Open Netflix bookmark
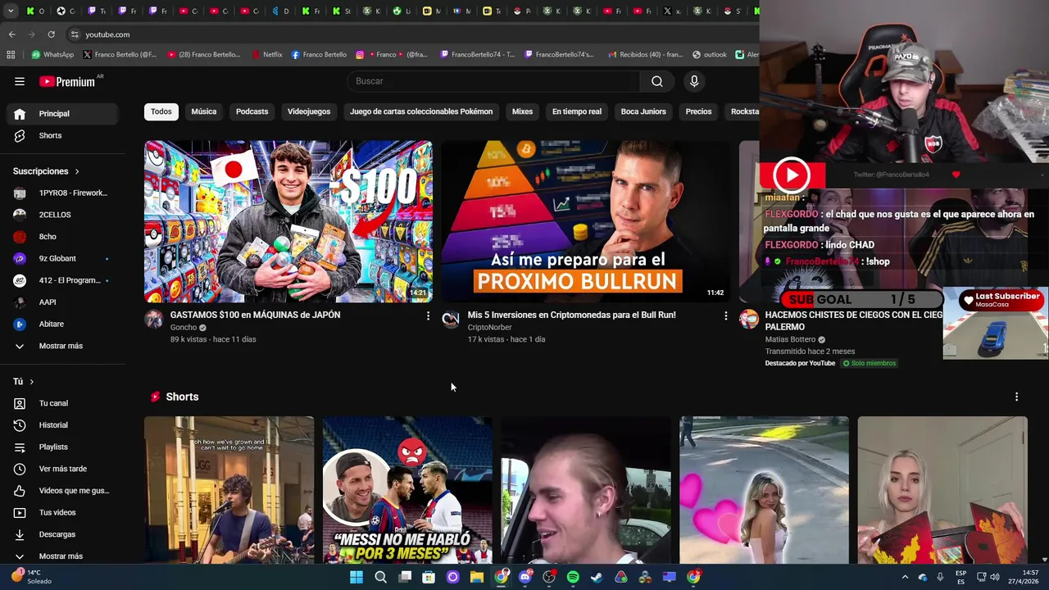Image resolution: width=1049 pixels, height=590 pixels. [x=266, y=55]
